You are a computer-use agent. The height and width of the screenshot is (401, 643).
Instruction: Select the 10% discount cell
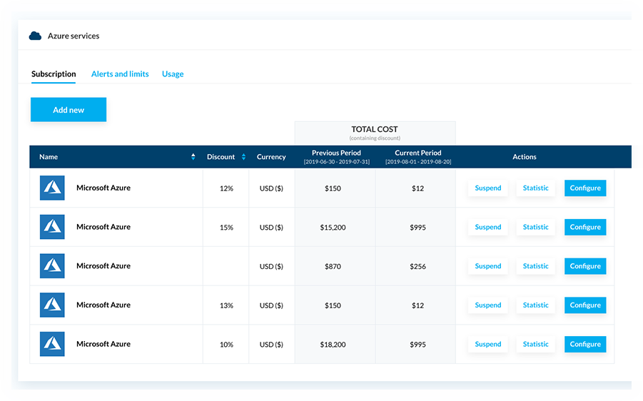tap(226, 344)
